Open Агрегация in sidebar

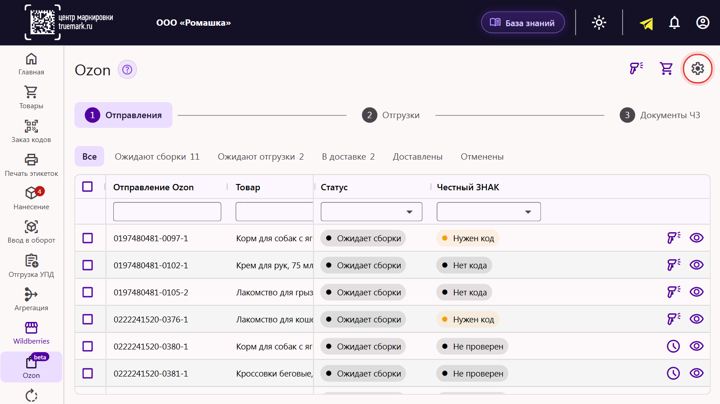(x=31, y=300)
